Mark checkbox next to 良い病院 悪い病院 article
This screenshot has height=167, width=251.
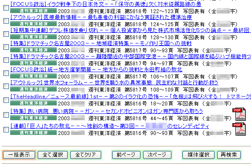click(x=6, y=115)
